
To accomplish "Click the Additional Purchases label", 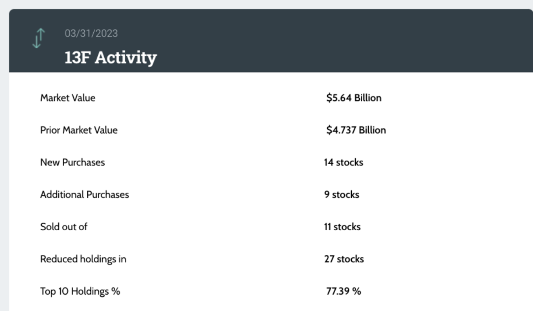I will (84, 194).
